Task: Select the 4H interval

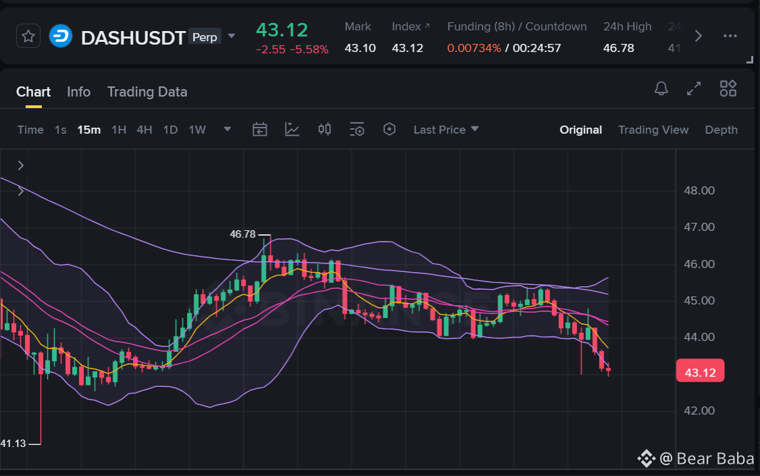Action: point(144,130)
